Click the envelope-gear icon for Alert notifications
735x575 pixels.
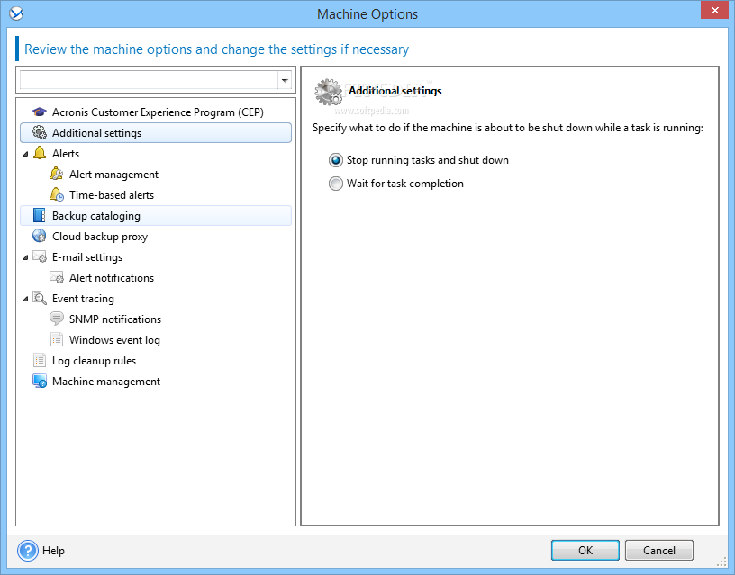(x=56, y=277)
